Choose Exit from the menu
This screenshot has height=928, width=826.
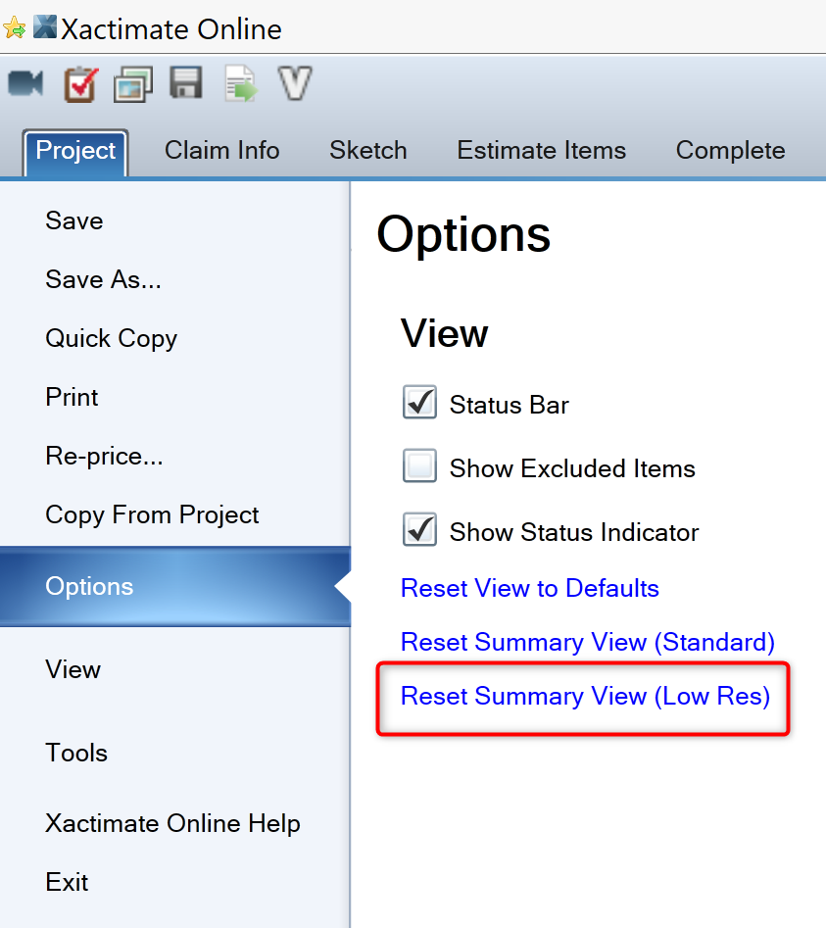67,882
